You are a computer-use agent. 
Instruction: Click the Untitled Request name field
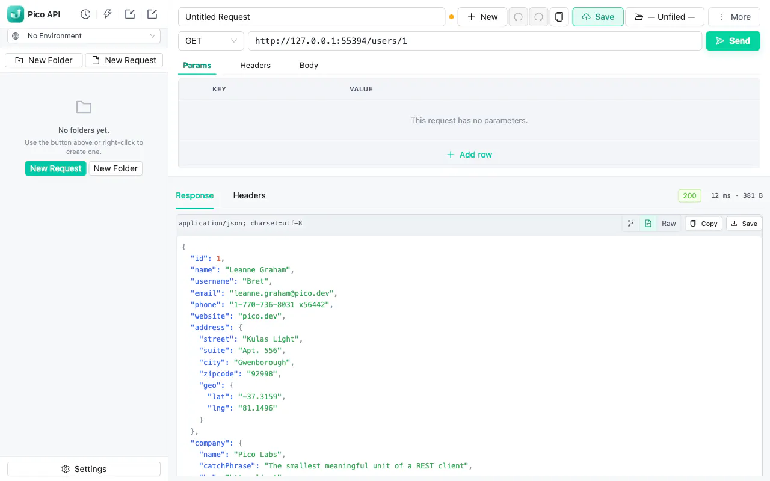[x=311, y=17]
